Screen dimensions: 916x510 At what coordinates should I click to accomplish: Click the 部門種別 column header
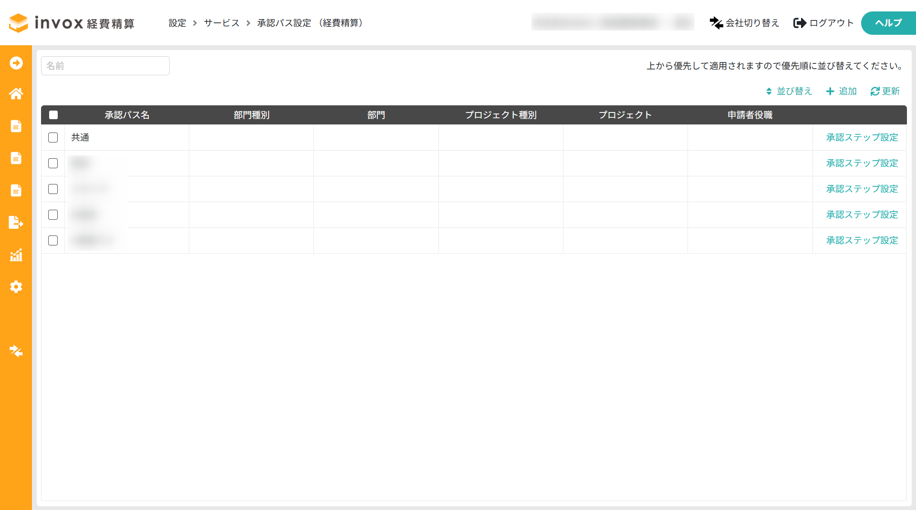[x=251, y=115]
